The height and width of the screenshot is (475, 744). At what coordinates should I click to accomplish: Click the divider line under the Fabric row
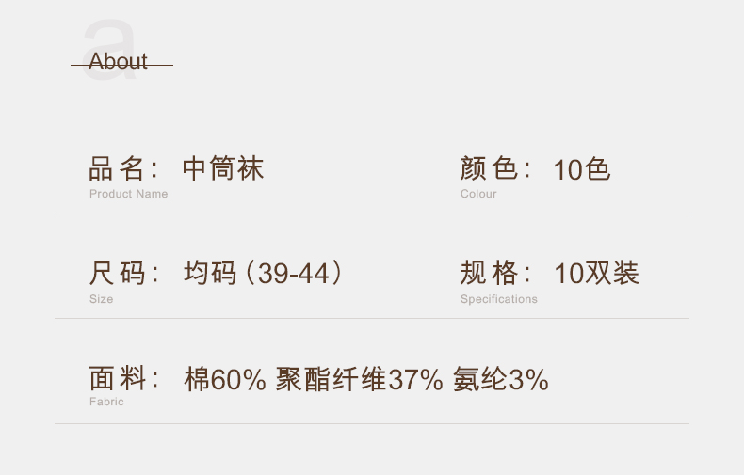coord(372,424)
